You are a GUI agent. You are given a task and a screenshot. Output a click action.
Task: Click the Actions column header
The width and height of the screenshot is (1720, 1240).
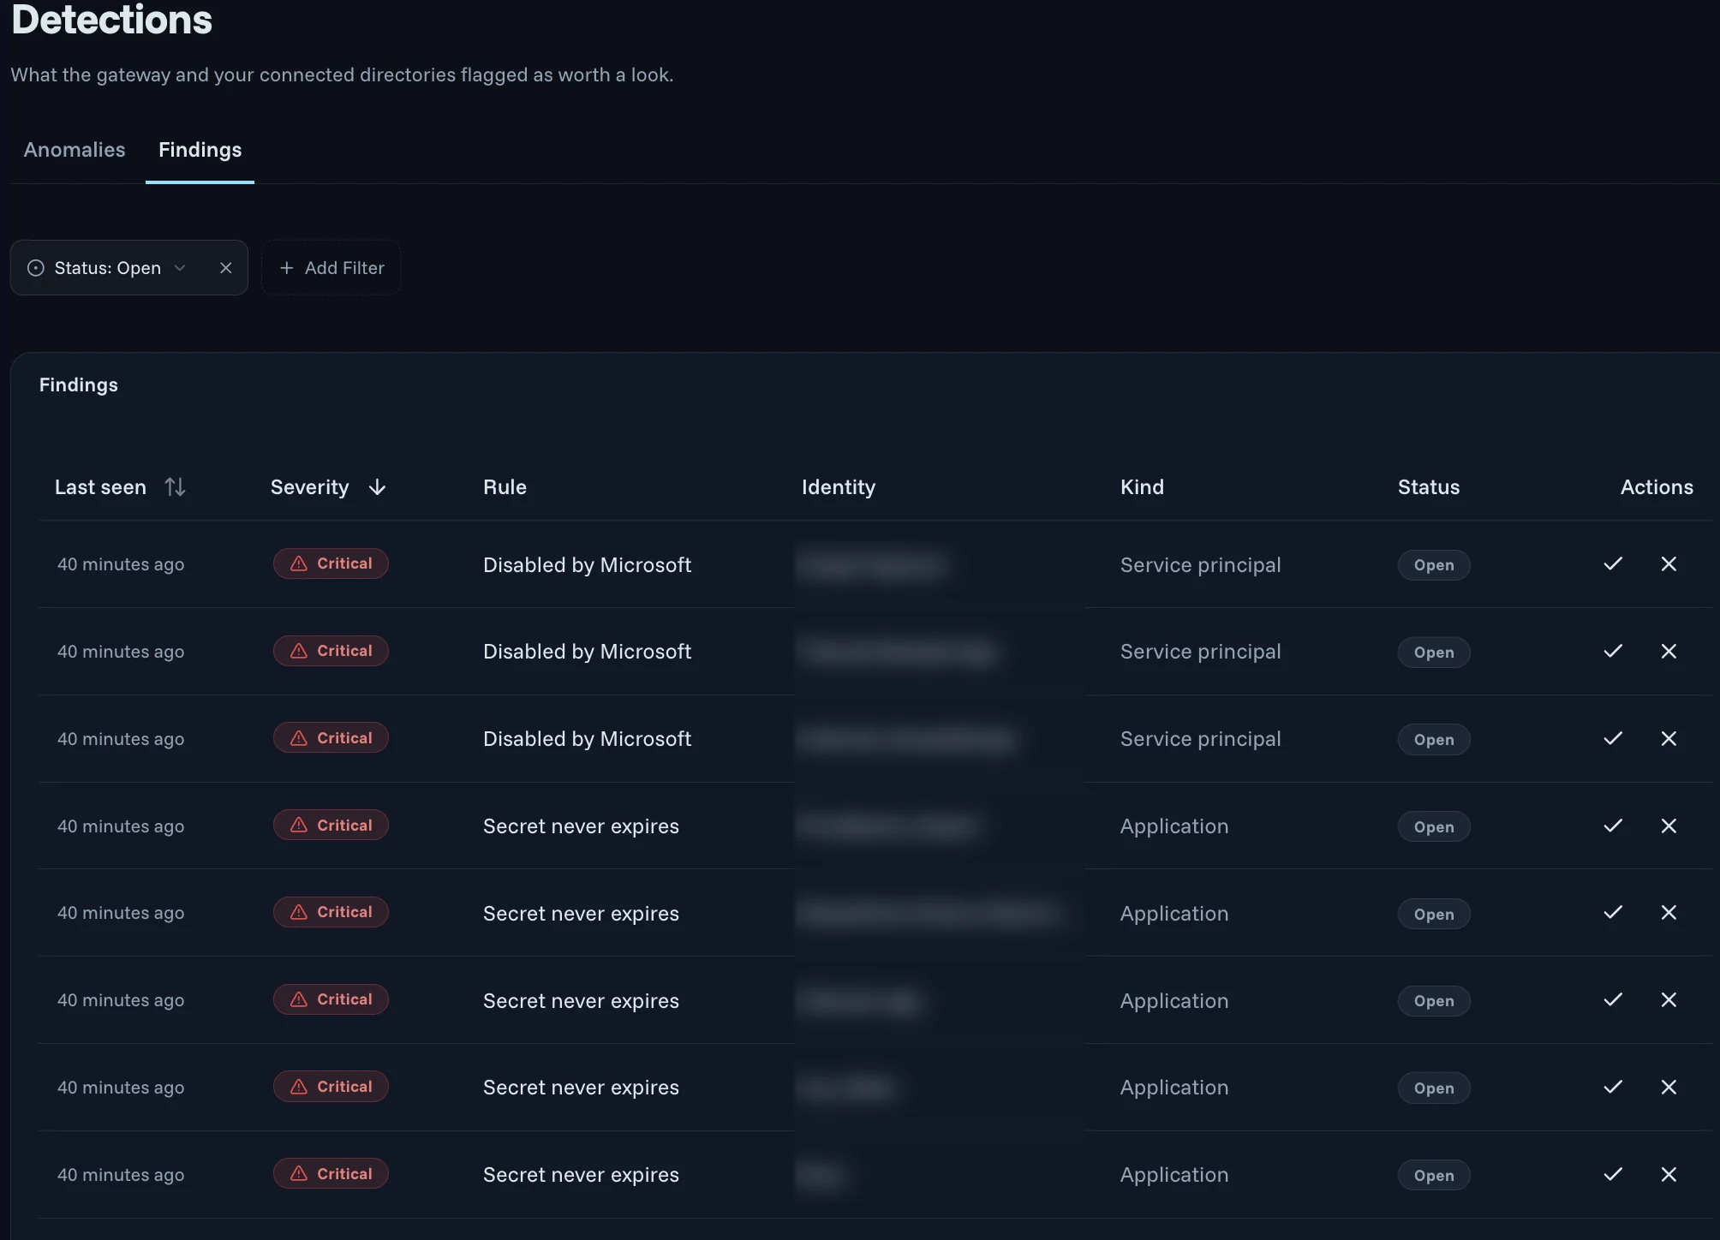(1657, 487)
